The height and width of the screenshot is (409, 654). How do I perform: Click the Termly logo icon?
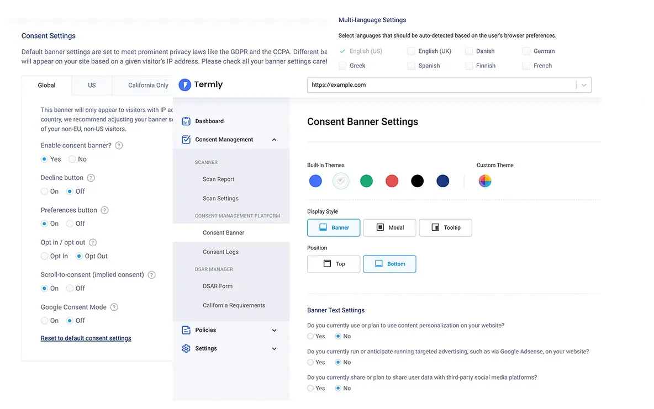pos(185,84)
